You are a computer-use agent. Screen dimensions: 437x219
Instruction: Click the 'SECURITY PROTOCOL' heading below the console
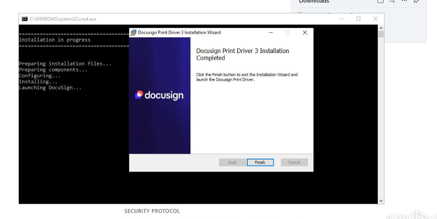152,211
